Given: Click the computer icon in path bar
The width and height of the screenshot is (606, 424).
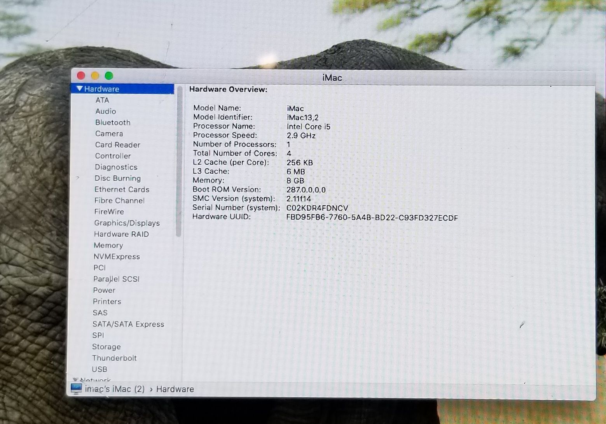Looking at the screenshot, I should click(x=76, y=389).
